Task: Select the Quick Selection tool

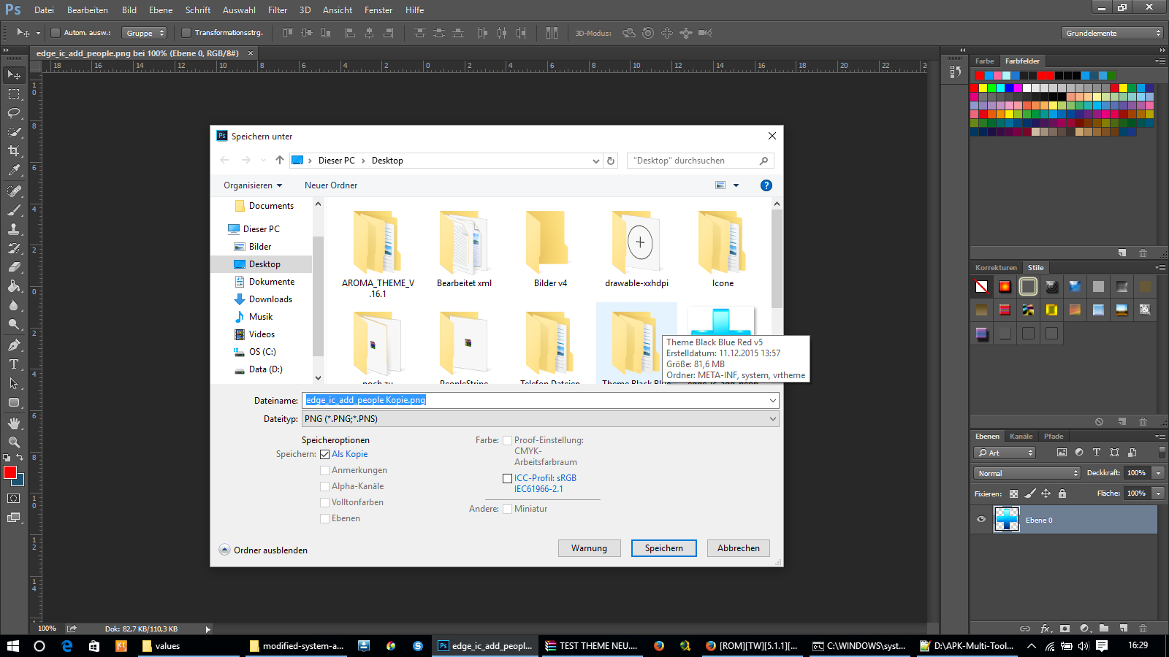Action: (x=14, y=132)
